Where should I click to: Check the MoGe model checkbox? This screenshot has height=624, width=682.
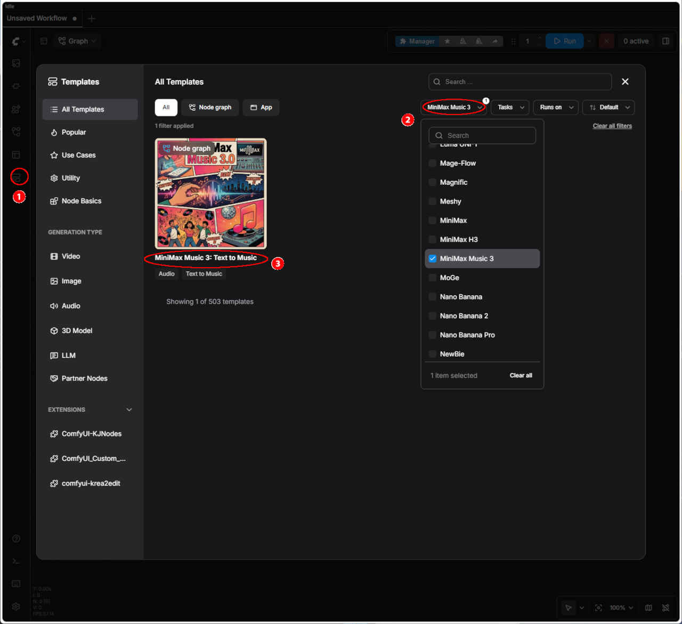click(x=433, y=278)
